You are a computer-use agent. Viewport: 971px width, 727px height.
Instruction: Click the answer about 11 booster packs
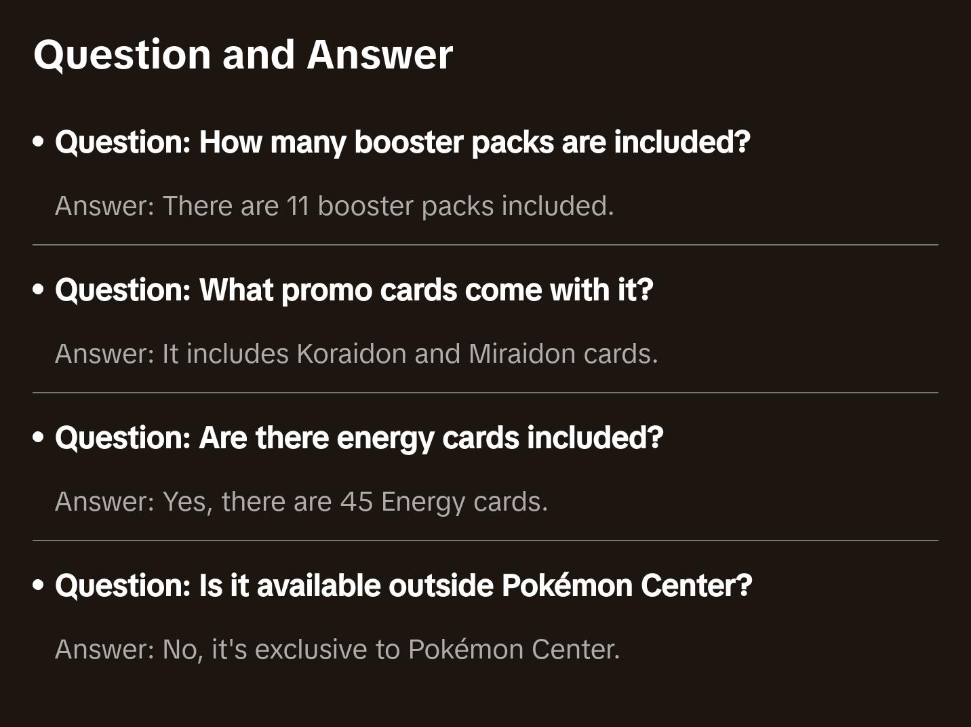coord(334,206)
